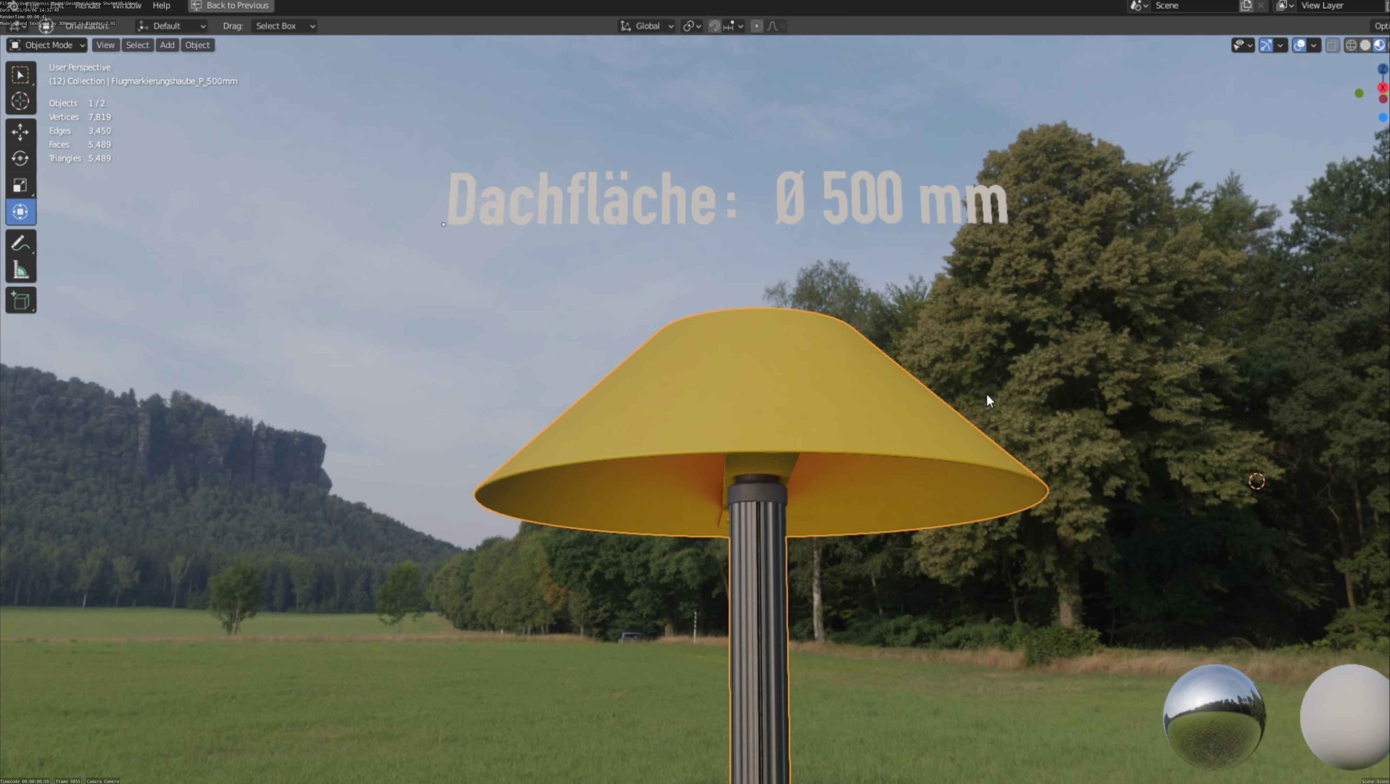Click the Frame 0055 stamp text
Viewport: 1390px width, 784px height.
[x=68, y=781]
